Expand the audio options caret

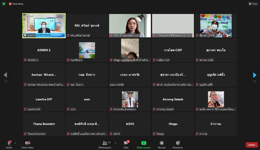15,143
